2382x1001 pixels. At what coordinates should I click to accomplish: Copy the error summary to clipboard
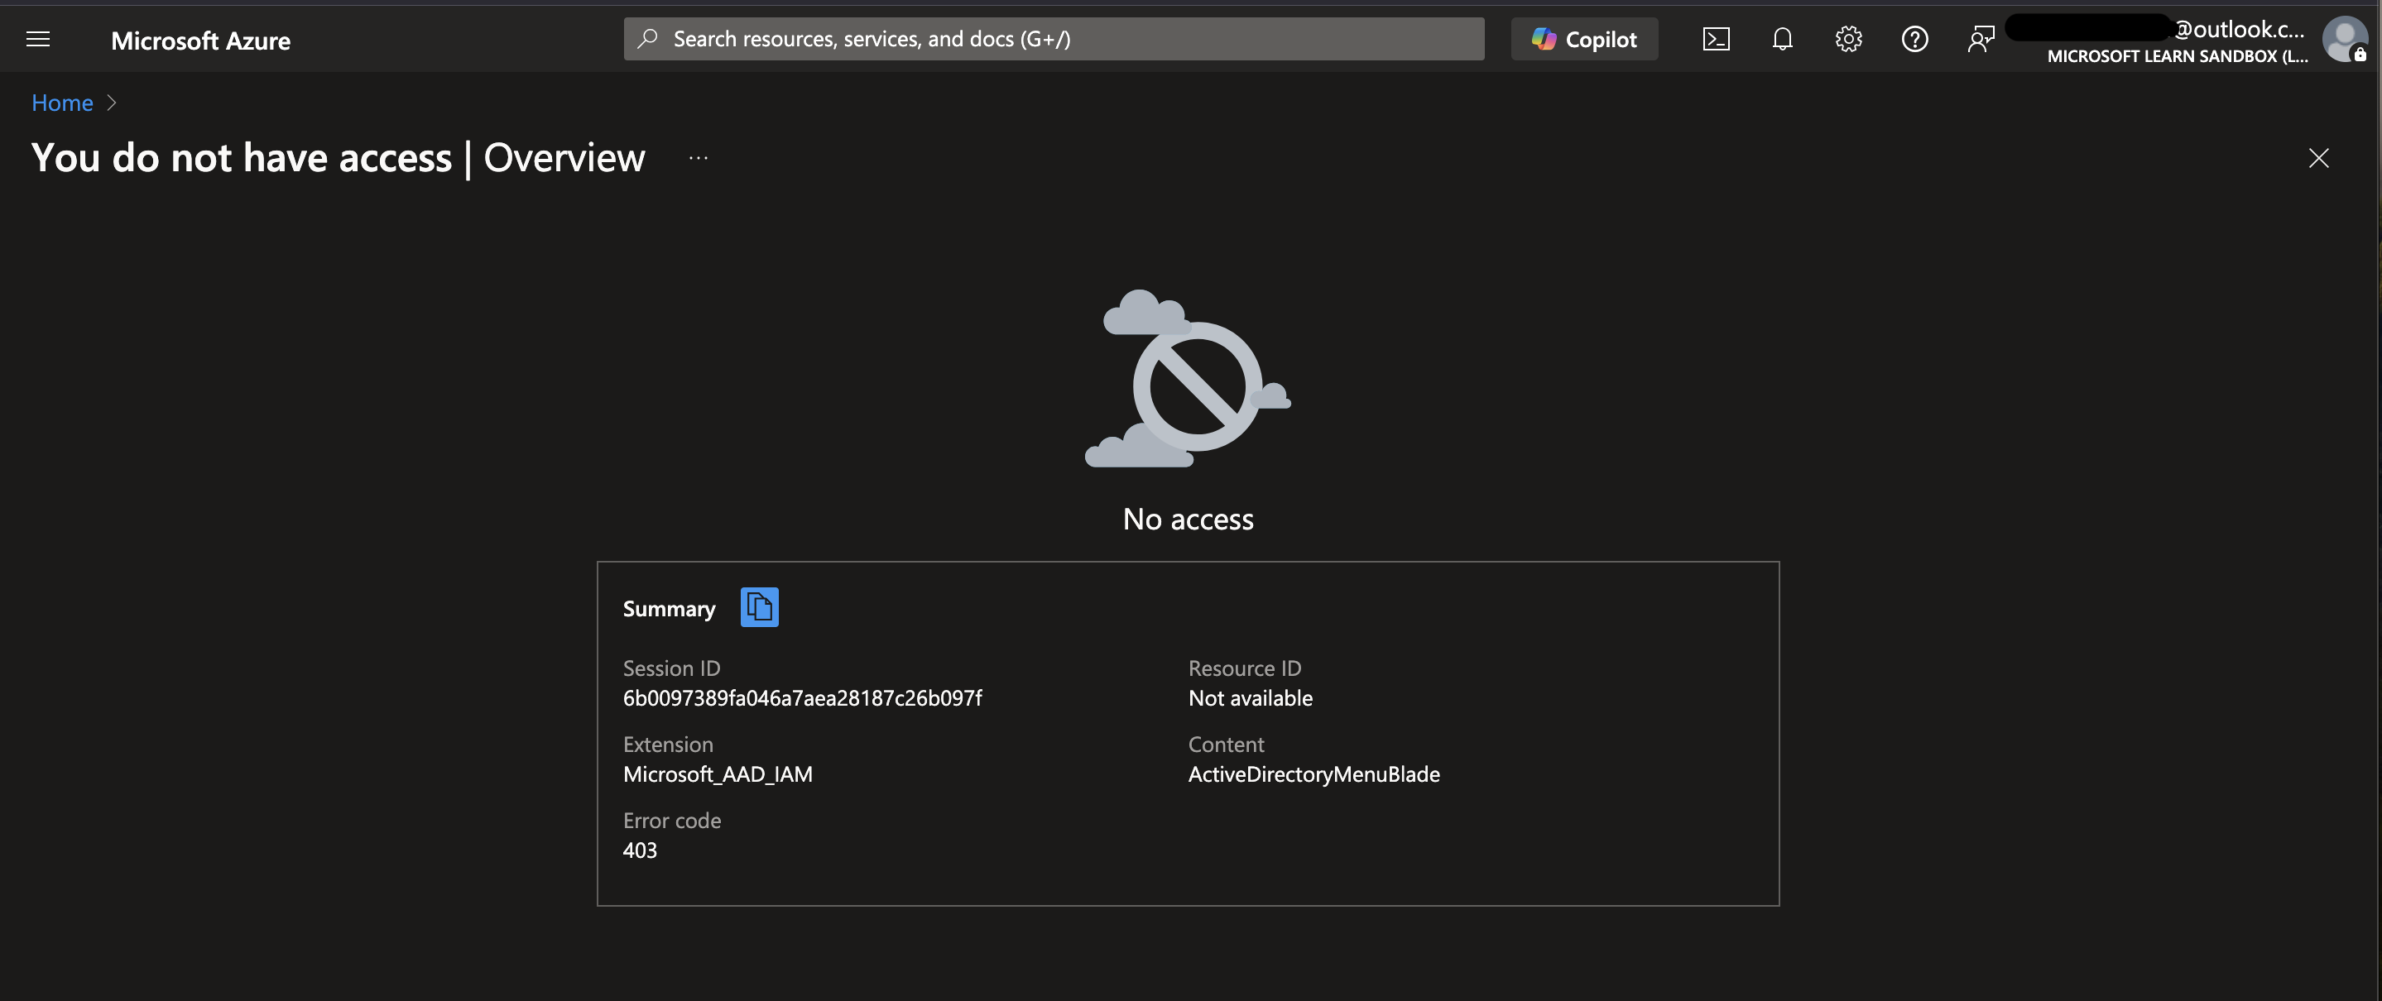coord(758,607)
